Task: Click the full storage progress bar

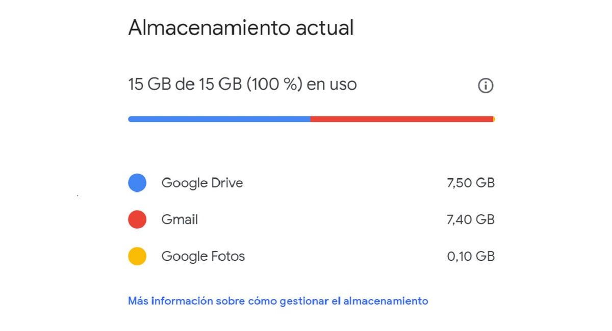Action: (x=311, y=118)
